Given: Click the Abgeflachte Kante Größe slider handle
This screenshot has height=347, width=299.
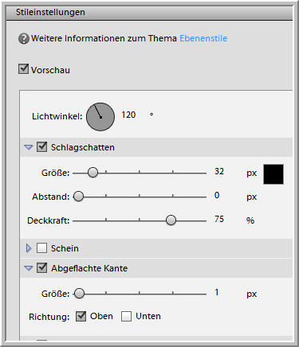Looking at the screenshot, I should pos(79,294).
